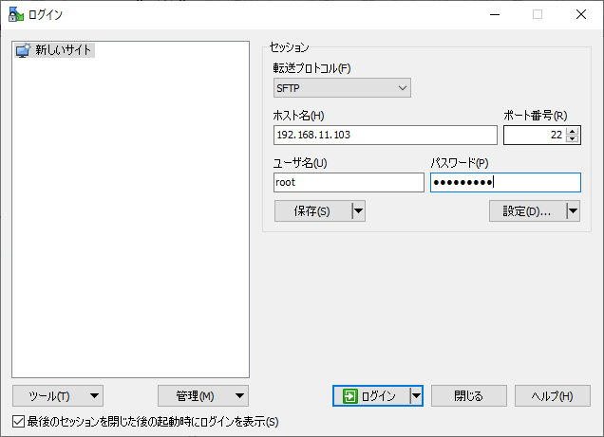Expand the ログイン button dropdown arrow
Screen dimensions: 604x437
click(416, 396)
